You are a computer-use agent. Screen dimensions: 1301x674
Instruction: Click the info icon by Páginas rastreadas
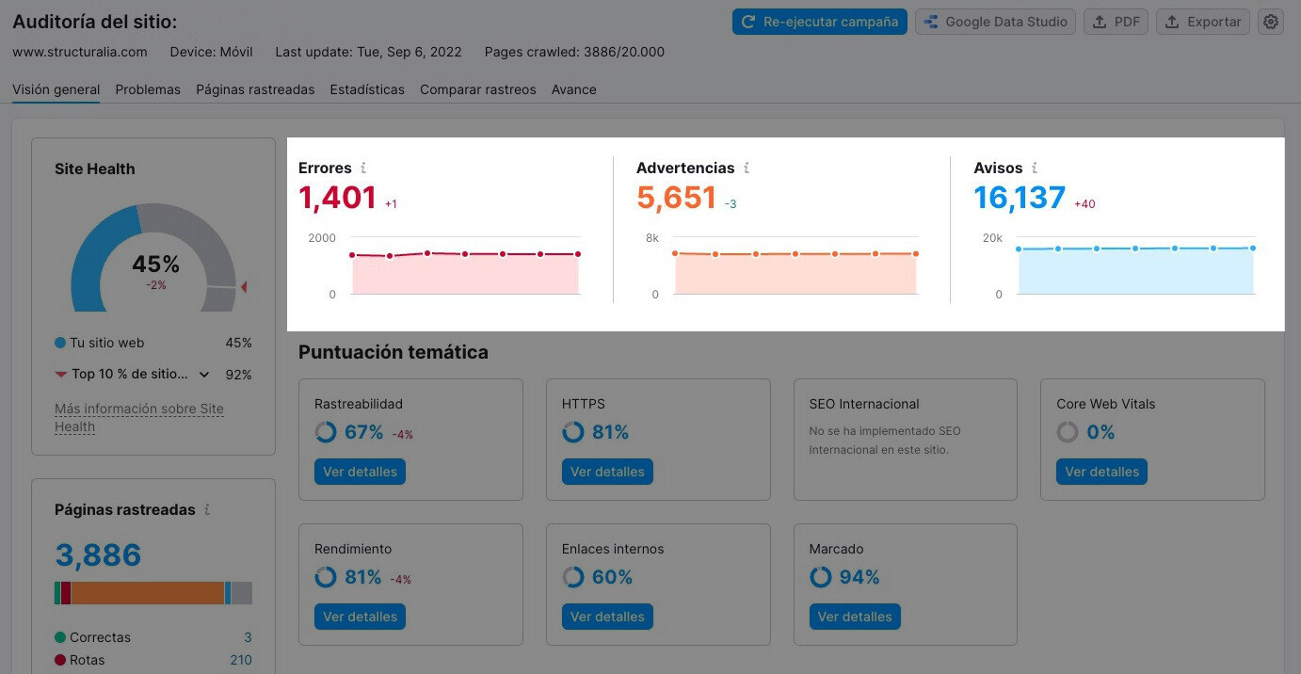[x=207, y=509]
